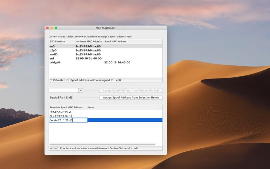Click the empty spoof address input field

pos(63,90)
